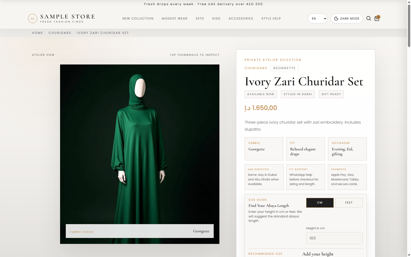411x257 pixels.
Task: Click Sample Store brand name
Action: tap(68, 17)
